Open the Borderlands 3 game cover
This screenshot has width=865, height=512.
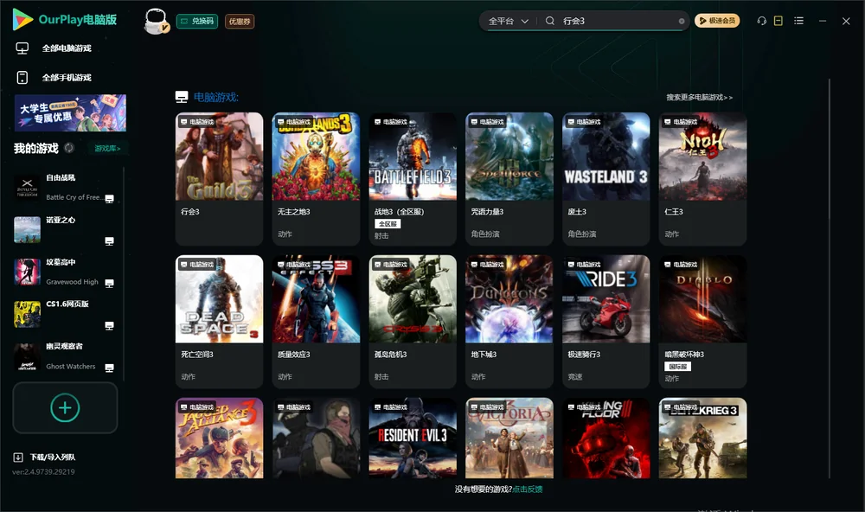(316, 157)
